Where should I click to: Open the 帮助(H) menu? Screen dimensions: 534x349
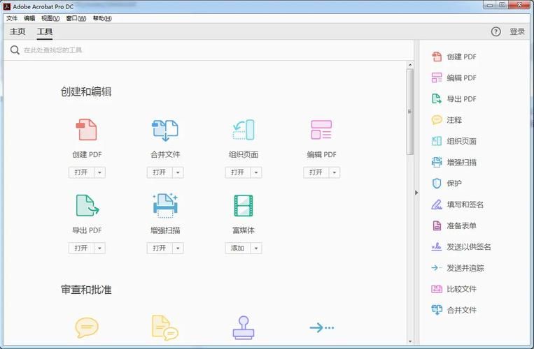tap(102, 18)
